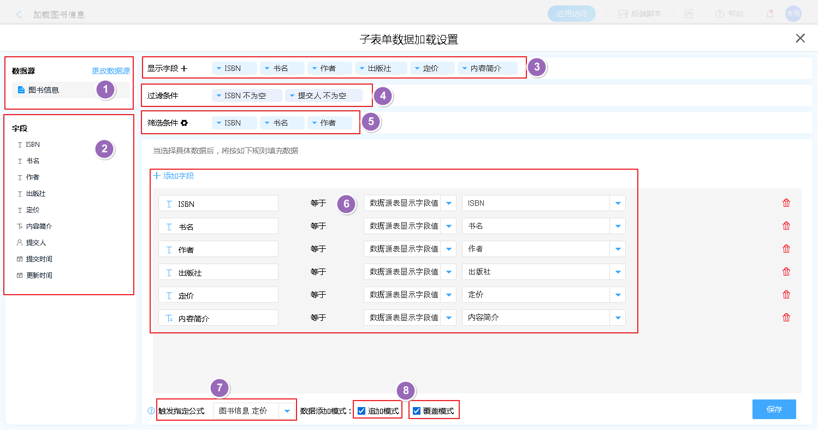The image size is (818, 430).
Task: Go back with the top-left arrow
Action: tap(19, 14)
